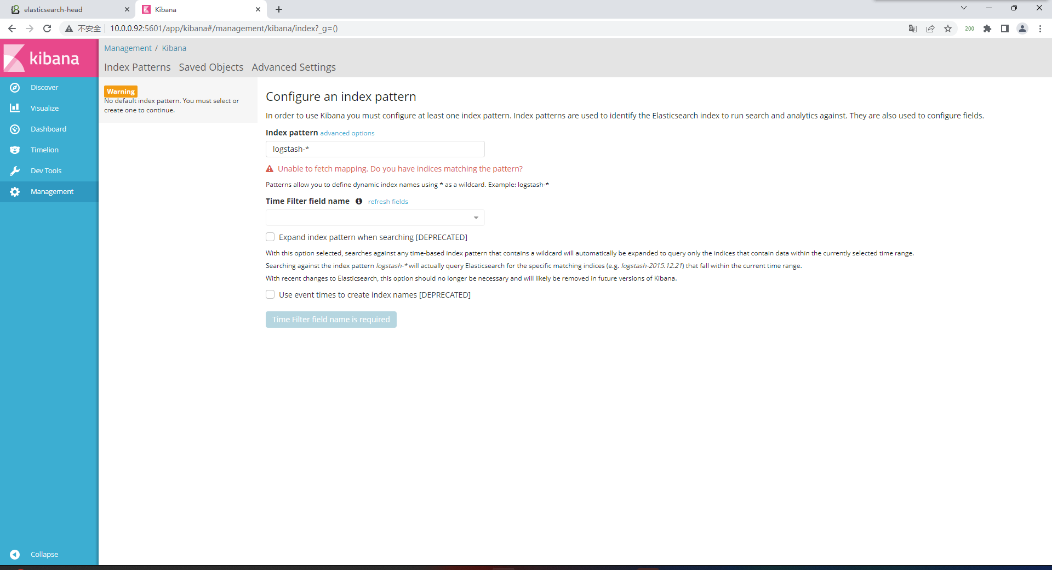Open the Management gear icon
1052x570 pixels.
pos(15,192)
